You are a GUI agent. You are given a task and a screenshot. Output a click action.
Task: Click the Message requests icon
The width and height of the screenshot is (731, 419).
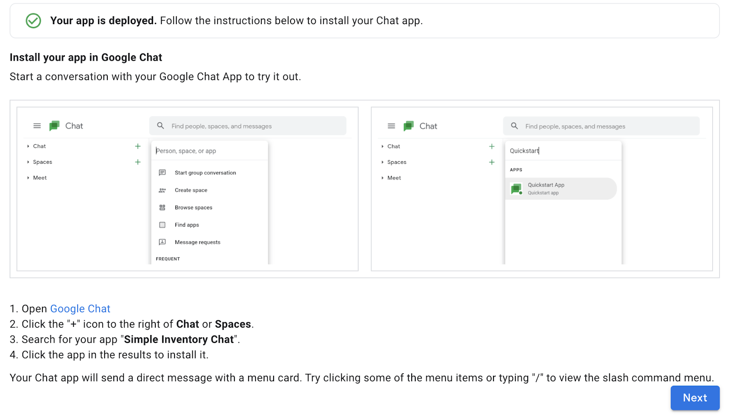(x=163, y=242)
